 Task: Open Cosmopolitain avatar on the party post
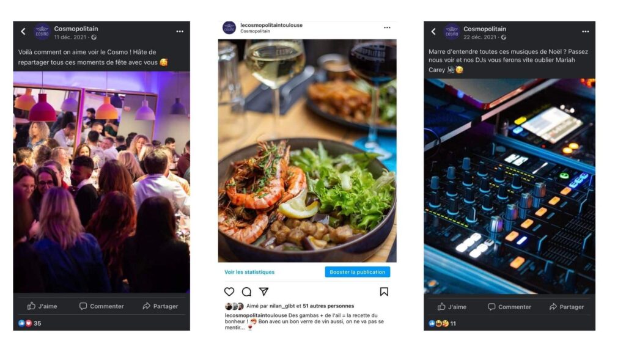pos(42,32)
